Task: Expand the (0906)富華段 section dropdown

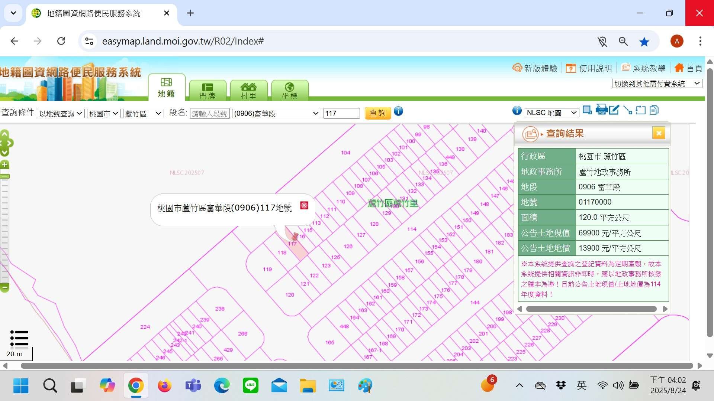Action: coord(276,113)
